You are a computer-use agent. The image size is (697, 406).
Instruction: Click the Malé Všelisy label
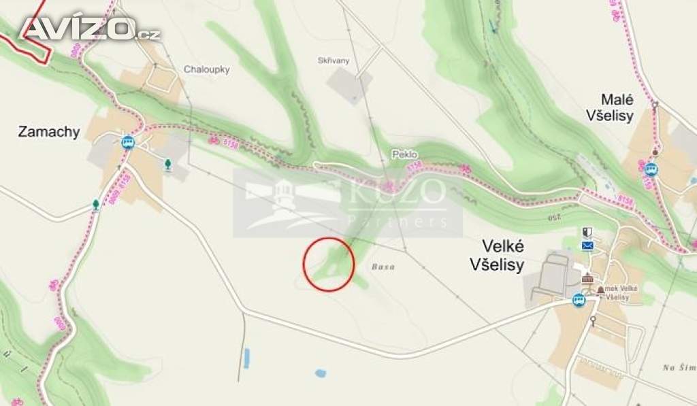pyautogui.click(x=610, y=107)
